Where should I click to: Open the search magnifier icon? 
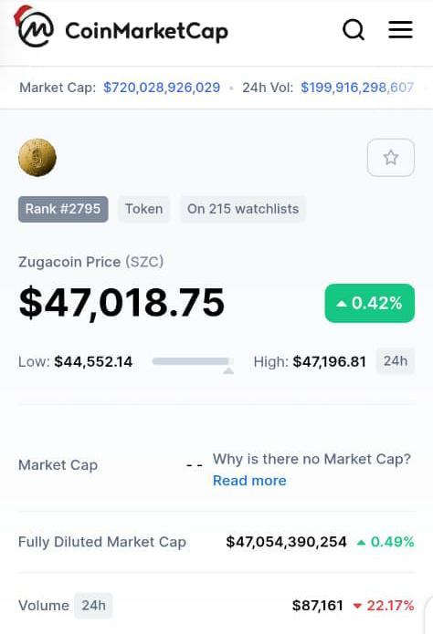pyautogui.click(x=354, y=30)
